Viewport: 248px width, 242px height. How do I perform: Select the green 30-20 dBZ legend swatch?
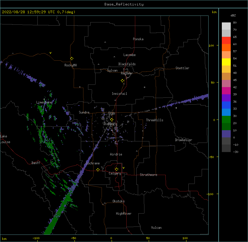click(226, 120)
